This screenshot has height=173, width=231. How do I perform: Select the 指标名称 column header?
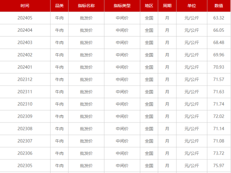click(x=86, y=6)
